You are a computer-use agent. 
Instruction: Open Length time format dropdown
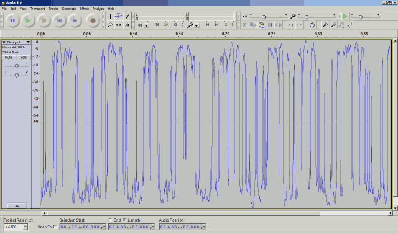pyautogui.click(x=153, y=227)
